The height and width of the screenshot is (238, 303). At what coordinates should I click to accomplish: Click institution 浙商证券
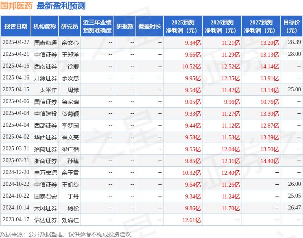[x=46, y=161]
